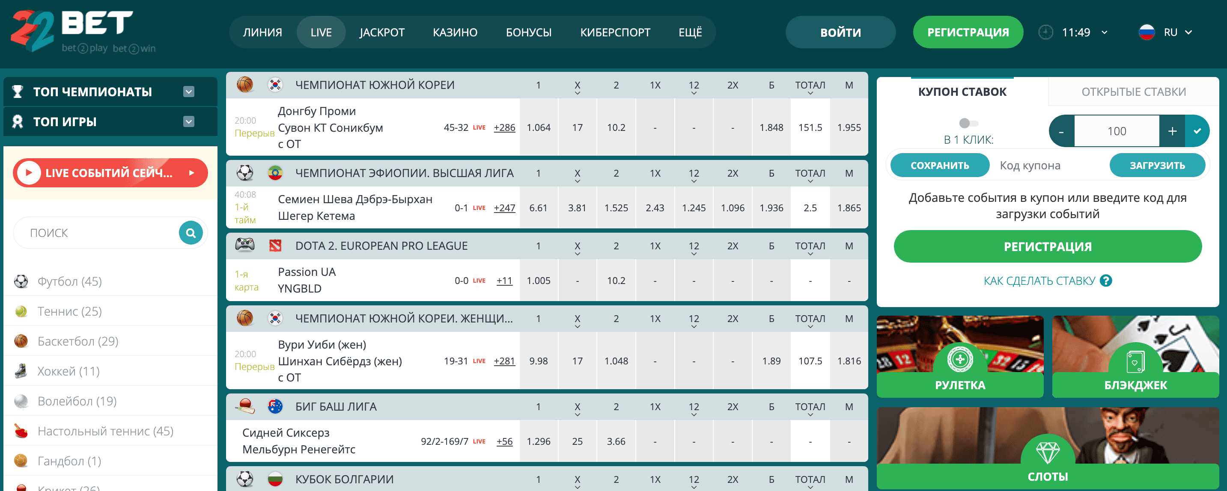Viewport: 1227px width, 491px height.
Task: Click the Сохранить coupon button
Action: point(940,165)
